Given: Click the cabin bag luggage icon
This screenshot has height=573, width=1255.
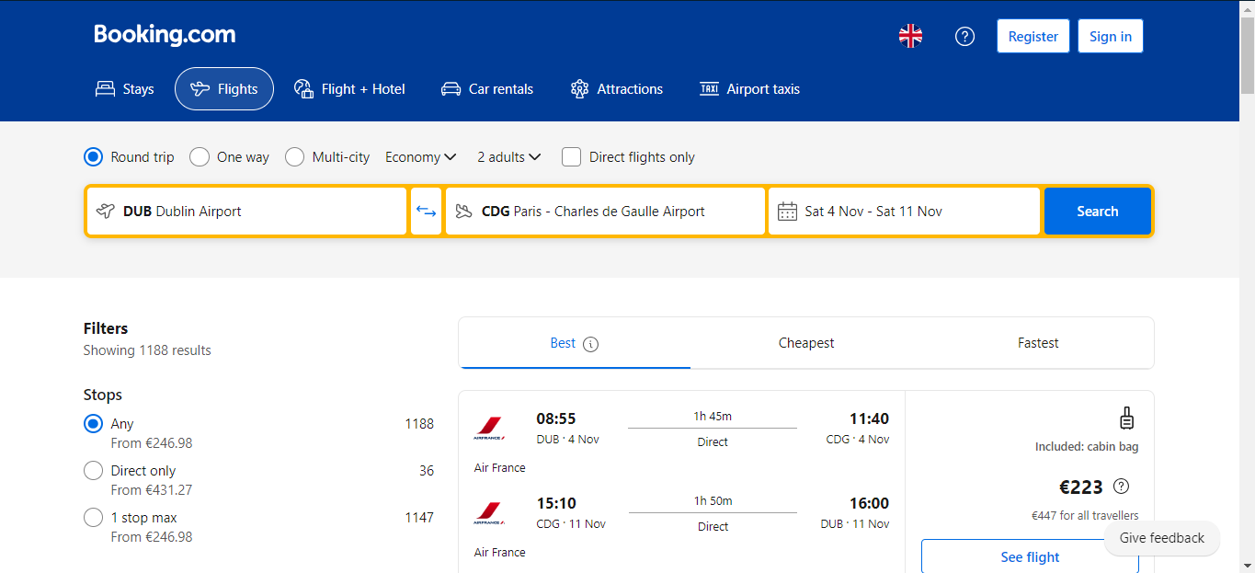Looking at the screenshot, I should point(1126,418).
